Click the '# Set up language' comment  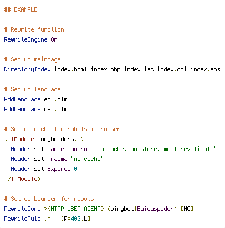[x=32, y=90]
